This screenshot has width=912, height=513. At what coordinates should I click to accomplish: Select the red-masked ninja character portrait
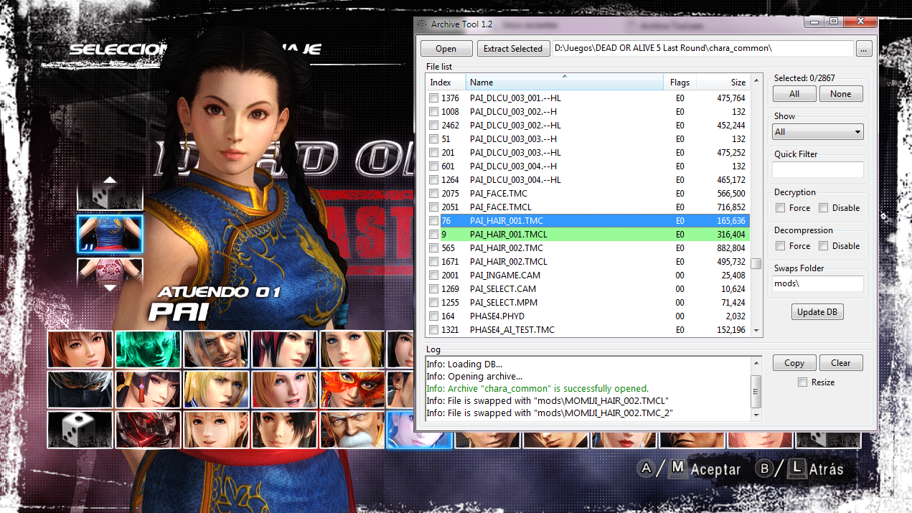[x=352, y=390]
